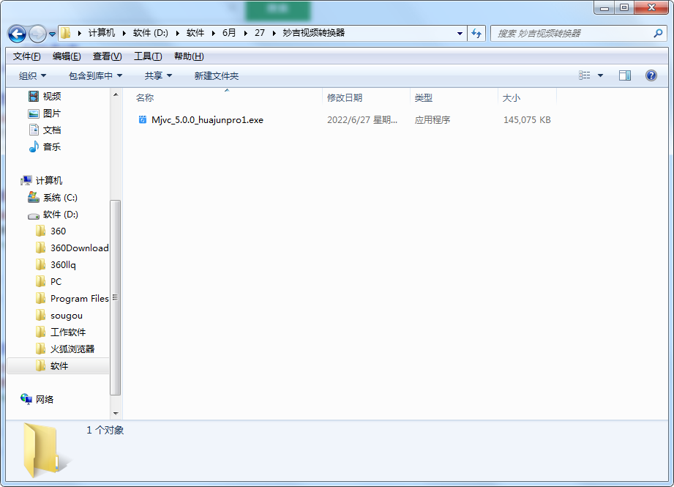Select the highlighted 软件 folder in sidebar
Viewport: 674px width, 487px height.
point(58,365)
